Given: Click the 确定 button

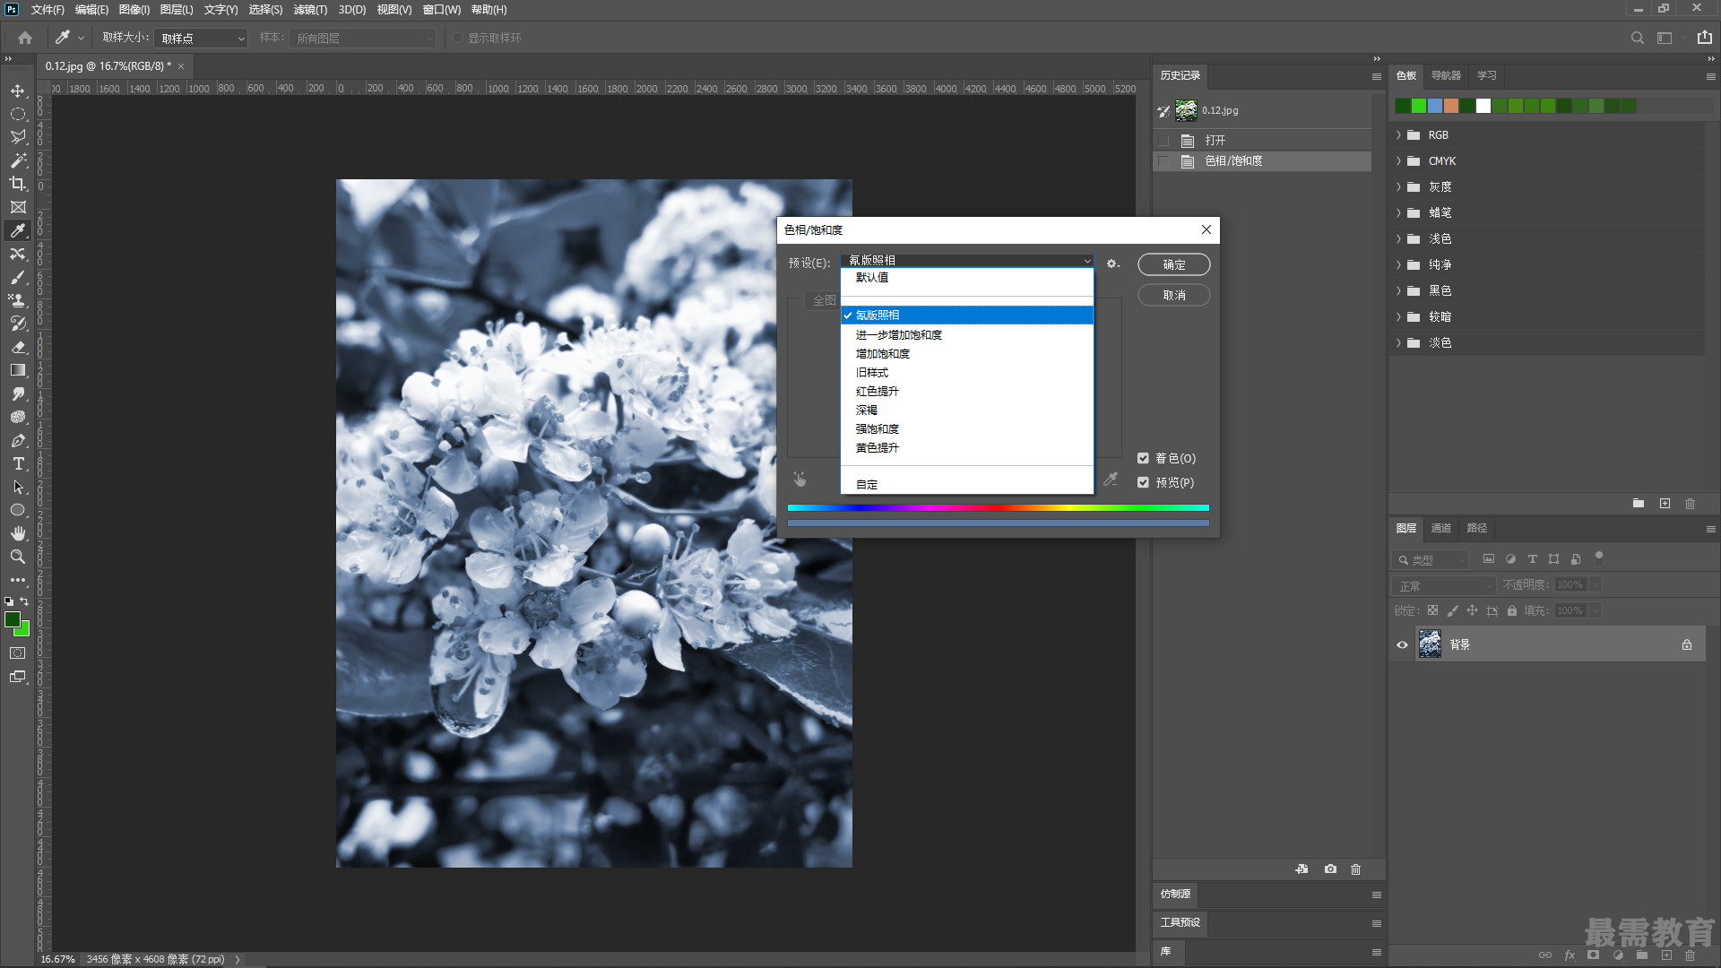Looking at the screenshot, I should coord(1173,264).
